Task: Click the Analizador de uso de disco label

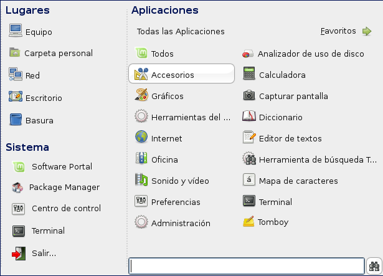Action: pos(311,54)
